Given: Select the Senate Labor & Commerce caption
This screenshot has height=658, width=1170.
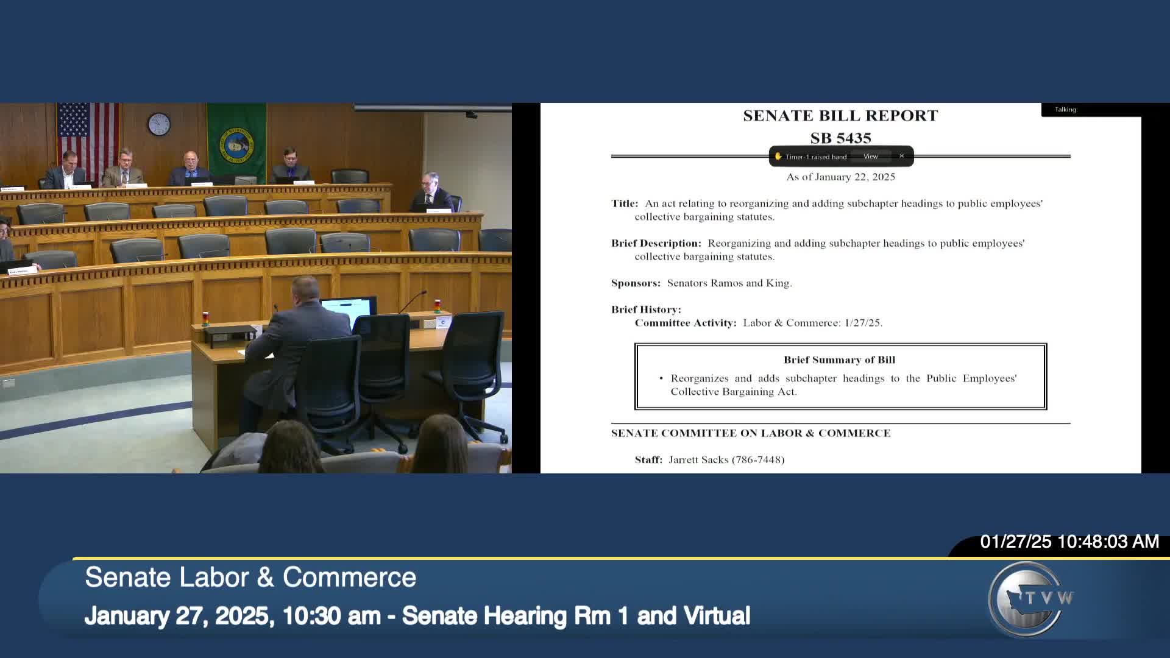Looking at the screenshot, I should (251, 578).
